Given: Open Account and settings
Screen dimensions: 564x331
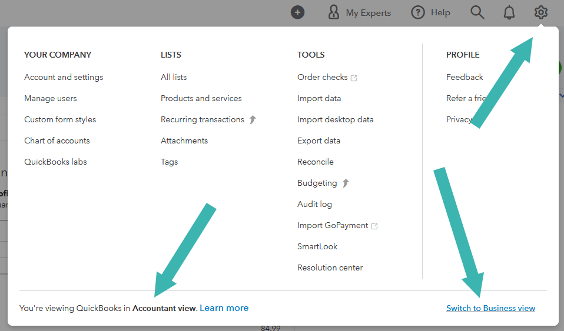Looking at the screenshot, I should 64,77.
